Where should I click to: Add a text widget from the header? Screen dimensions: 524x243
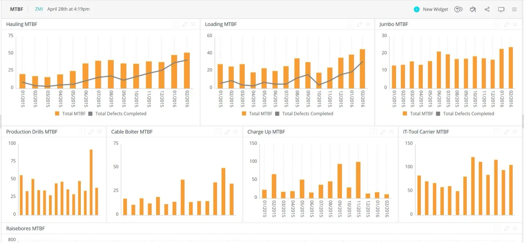click(x=458, y=9)
